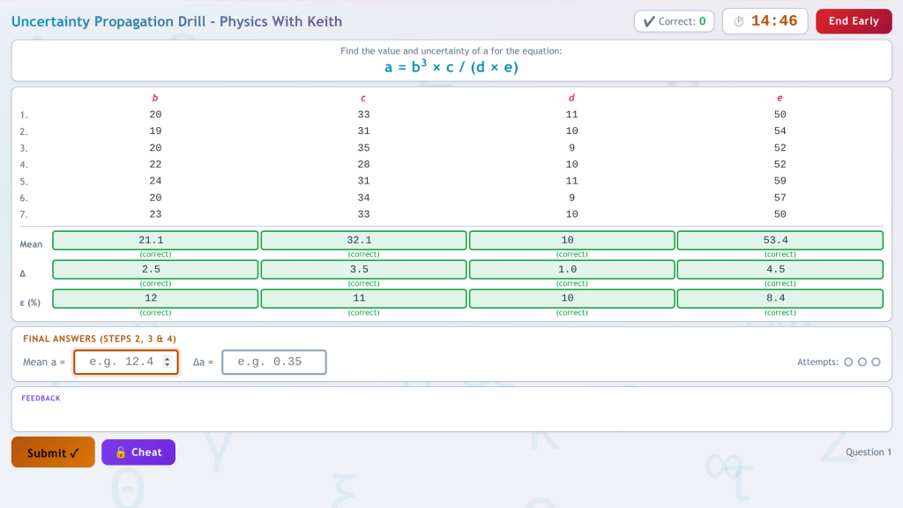Image resolution: width=903 pixels, height=508 pixels.
Task: Select the Mean b field showing 21.1
Action: 155,240
